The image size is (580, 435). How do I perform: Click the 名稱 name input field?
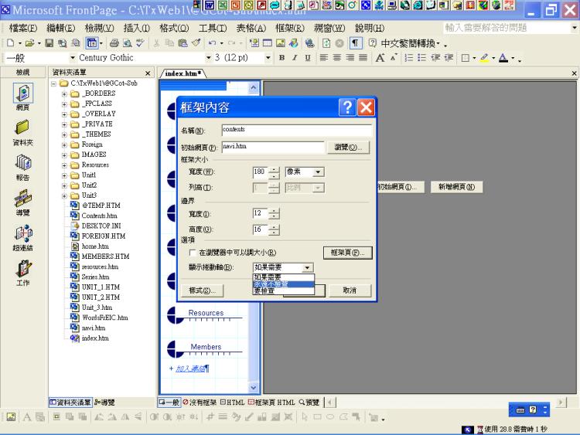click(x=296, y=131)
